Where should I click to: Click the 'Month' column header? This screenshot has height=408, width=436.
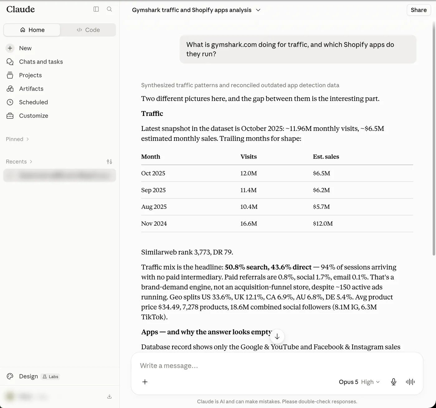[151, 156]
